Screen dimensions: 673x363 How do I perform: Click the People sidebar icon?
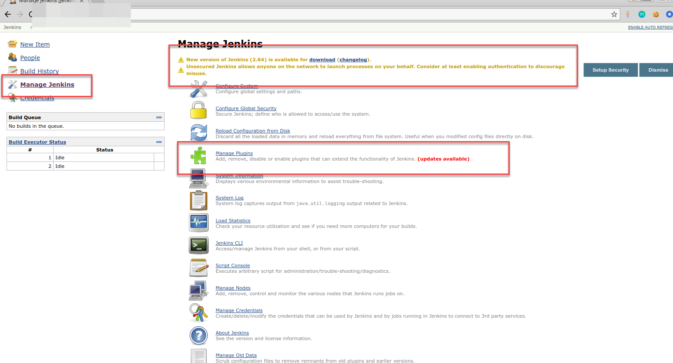click(13, 57)
